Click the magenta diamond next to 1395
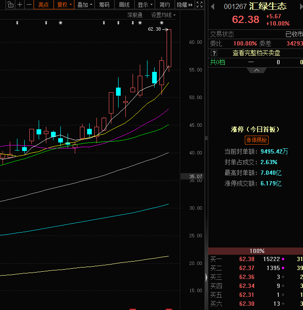This screenshot has height=310, width=303. [283, 268]
